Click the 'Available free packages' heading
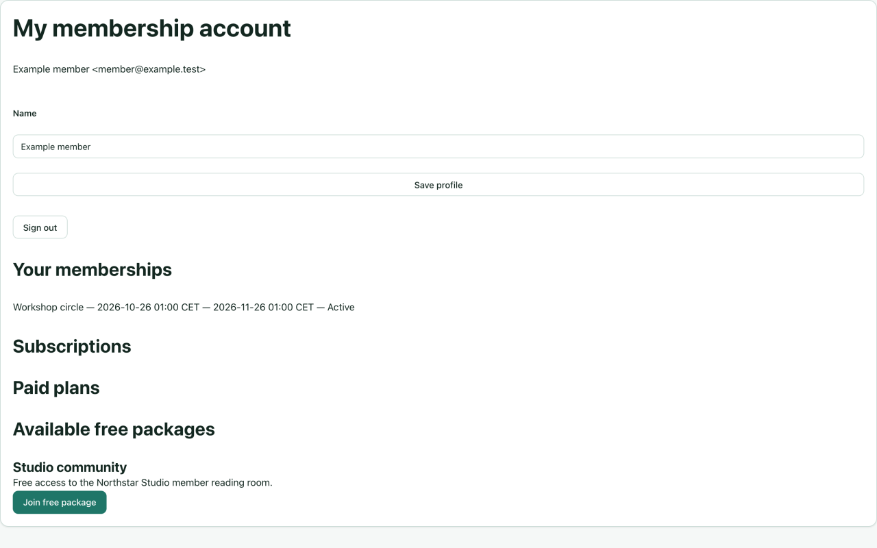The height and width of the screenshot is (548, 877). click(x=114, y=429)
